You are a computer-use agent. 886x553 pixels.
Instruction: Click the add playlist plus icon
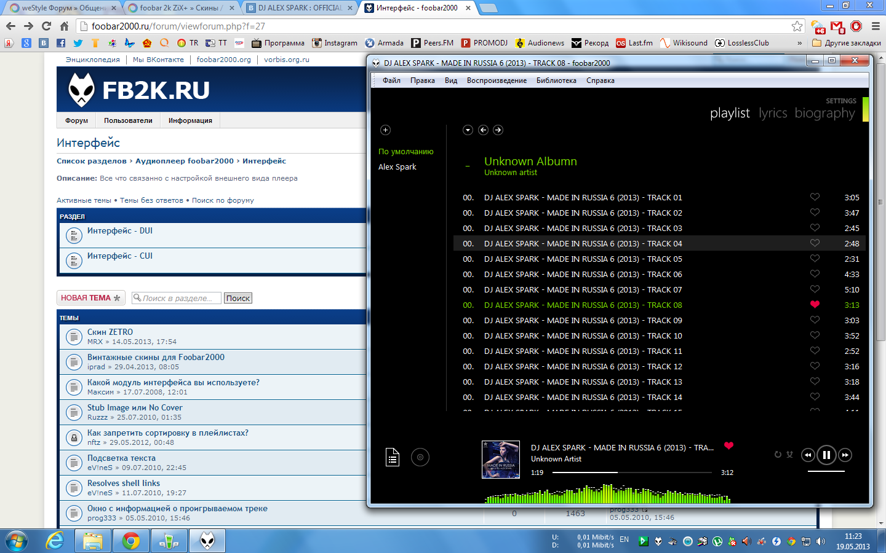point(385,130)
